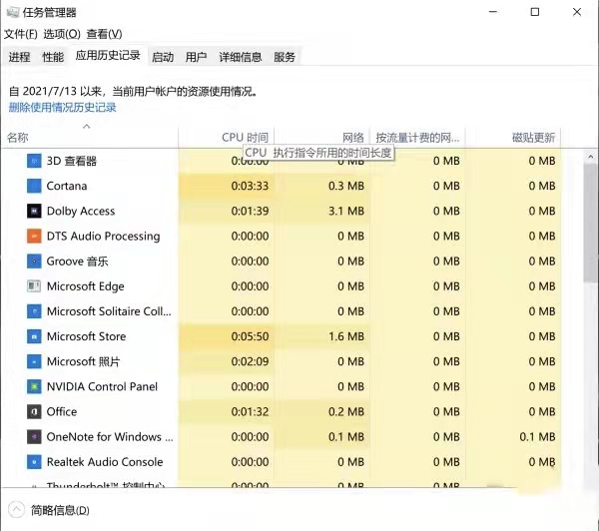Image resolution: width=599 pixels, height=531 pixels.
Task: Click the vertical scrollbar thumb
Action: 591,224
